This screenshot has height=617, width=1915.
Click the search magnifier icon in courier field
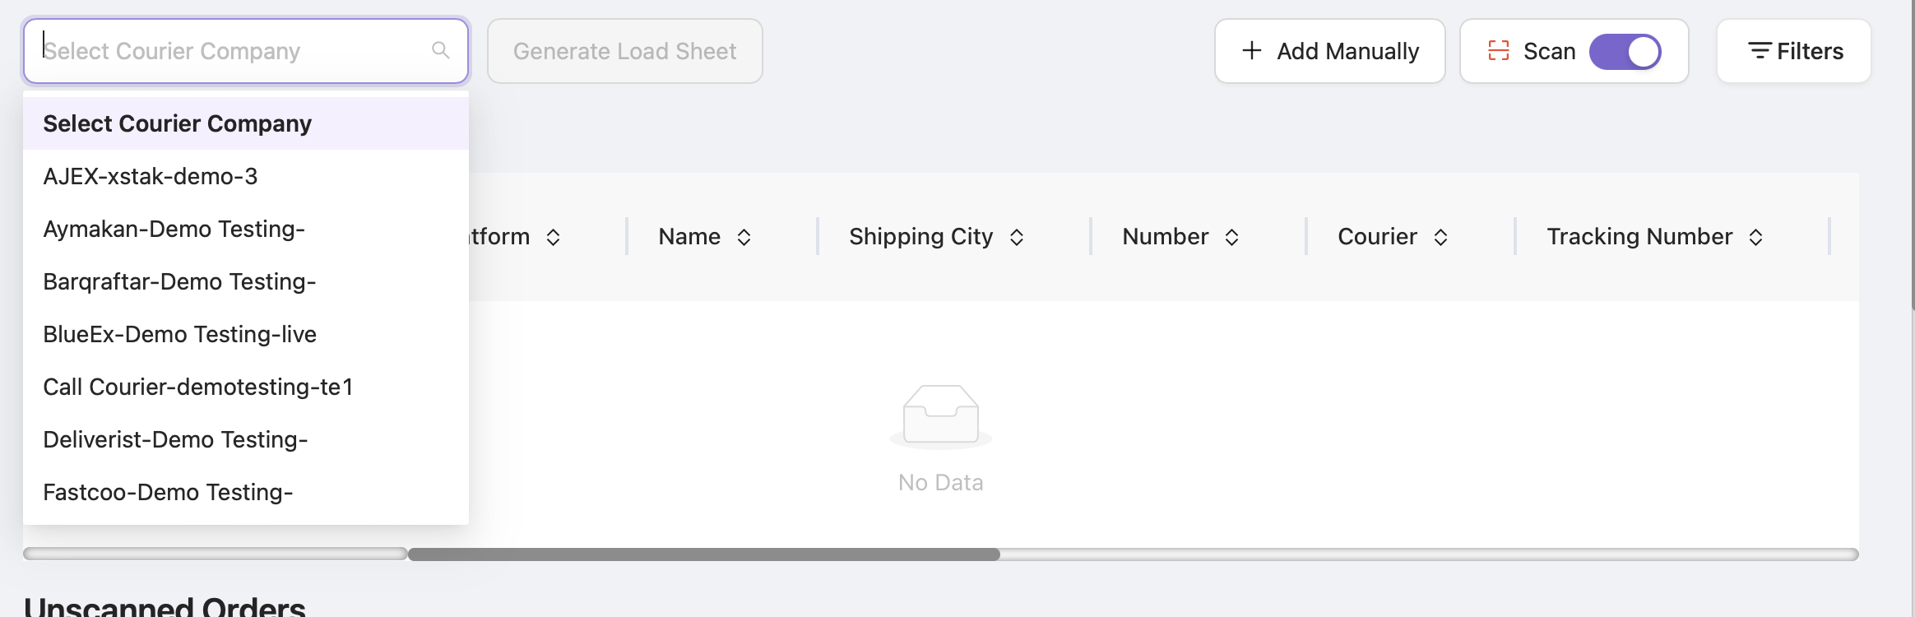441,51
